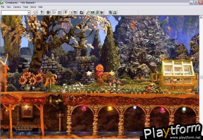Click the Creatures app icon in title bar
This screenshot has height=140, width=203.
point(2,2)
